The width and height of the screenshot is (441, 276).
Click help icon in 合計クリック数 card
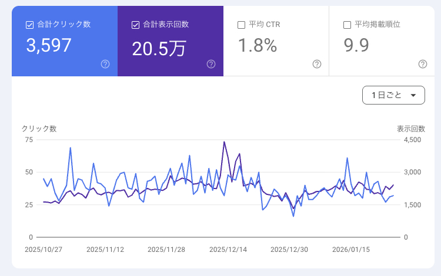pos(105,64)
